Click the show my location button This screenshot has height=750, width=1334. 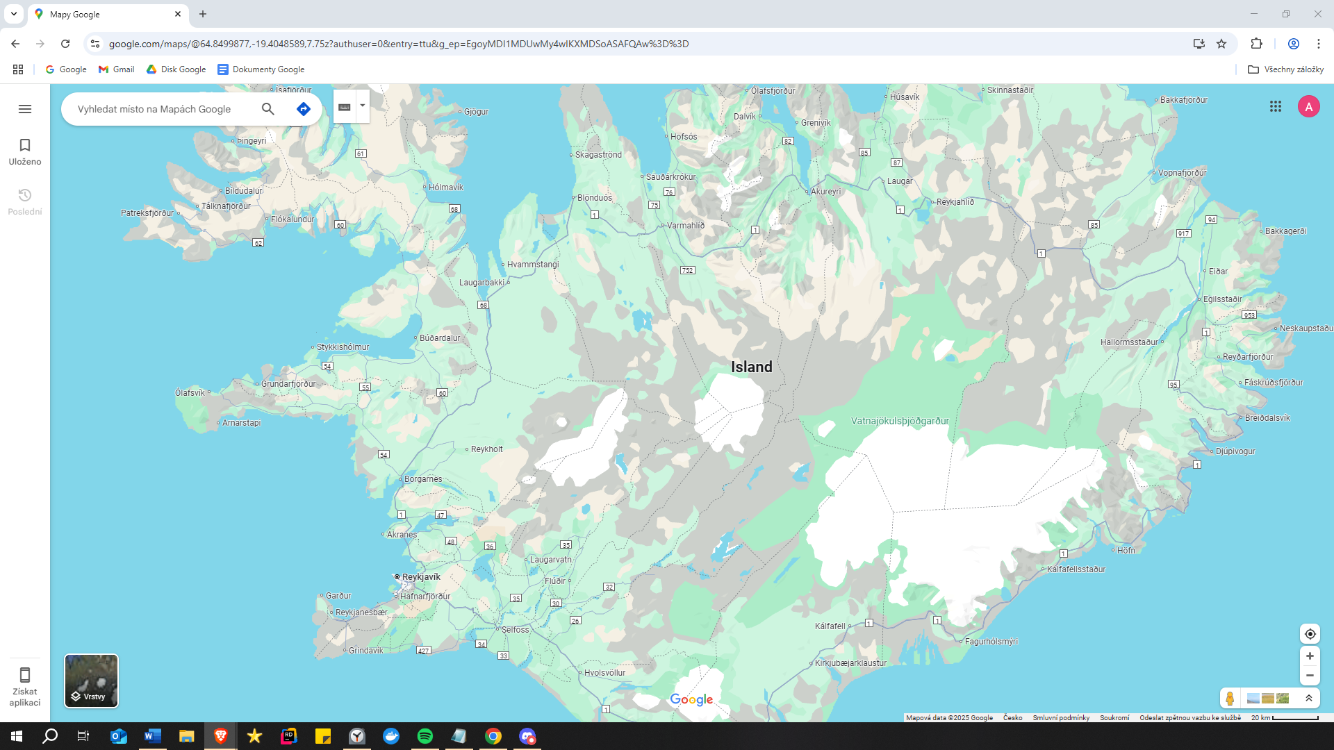point(1310,633)
